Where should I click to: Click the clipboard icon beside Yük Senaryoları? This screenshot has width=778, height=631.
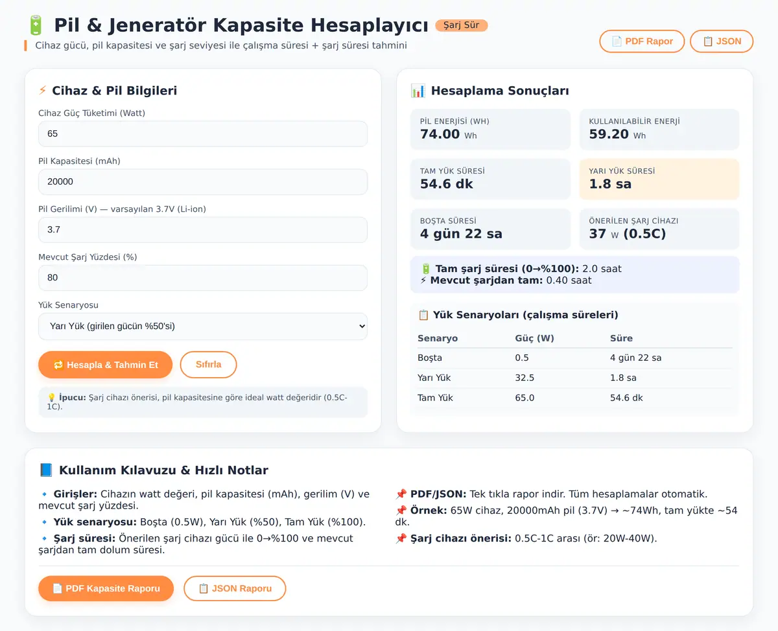(x=423, y=315)
